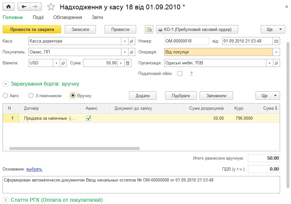Select Вручну radio option
This screenshot has width=291, height=204.
click(73, 96)
